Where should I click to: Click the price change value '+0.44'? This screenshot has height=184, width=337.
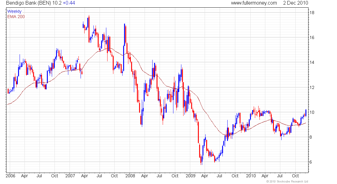(69, 3)
